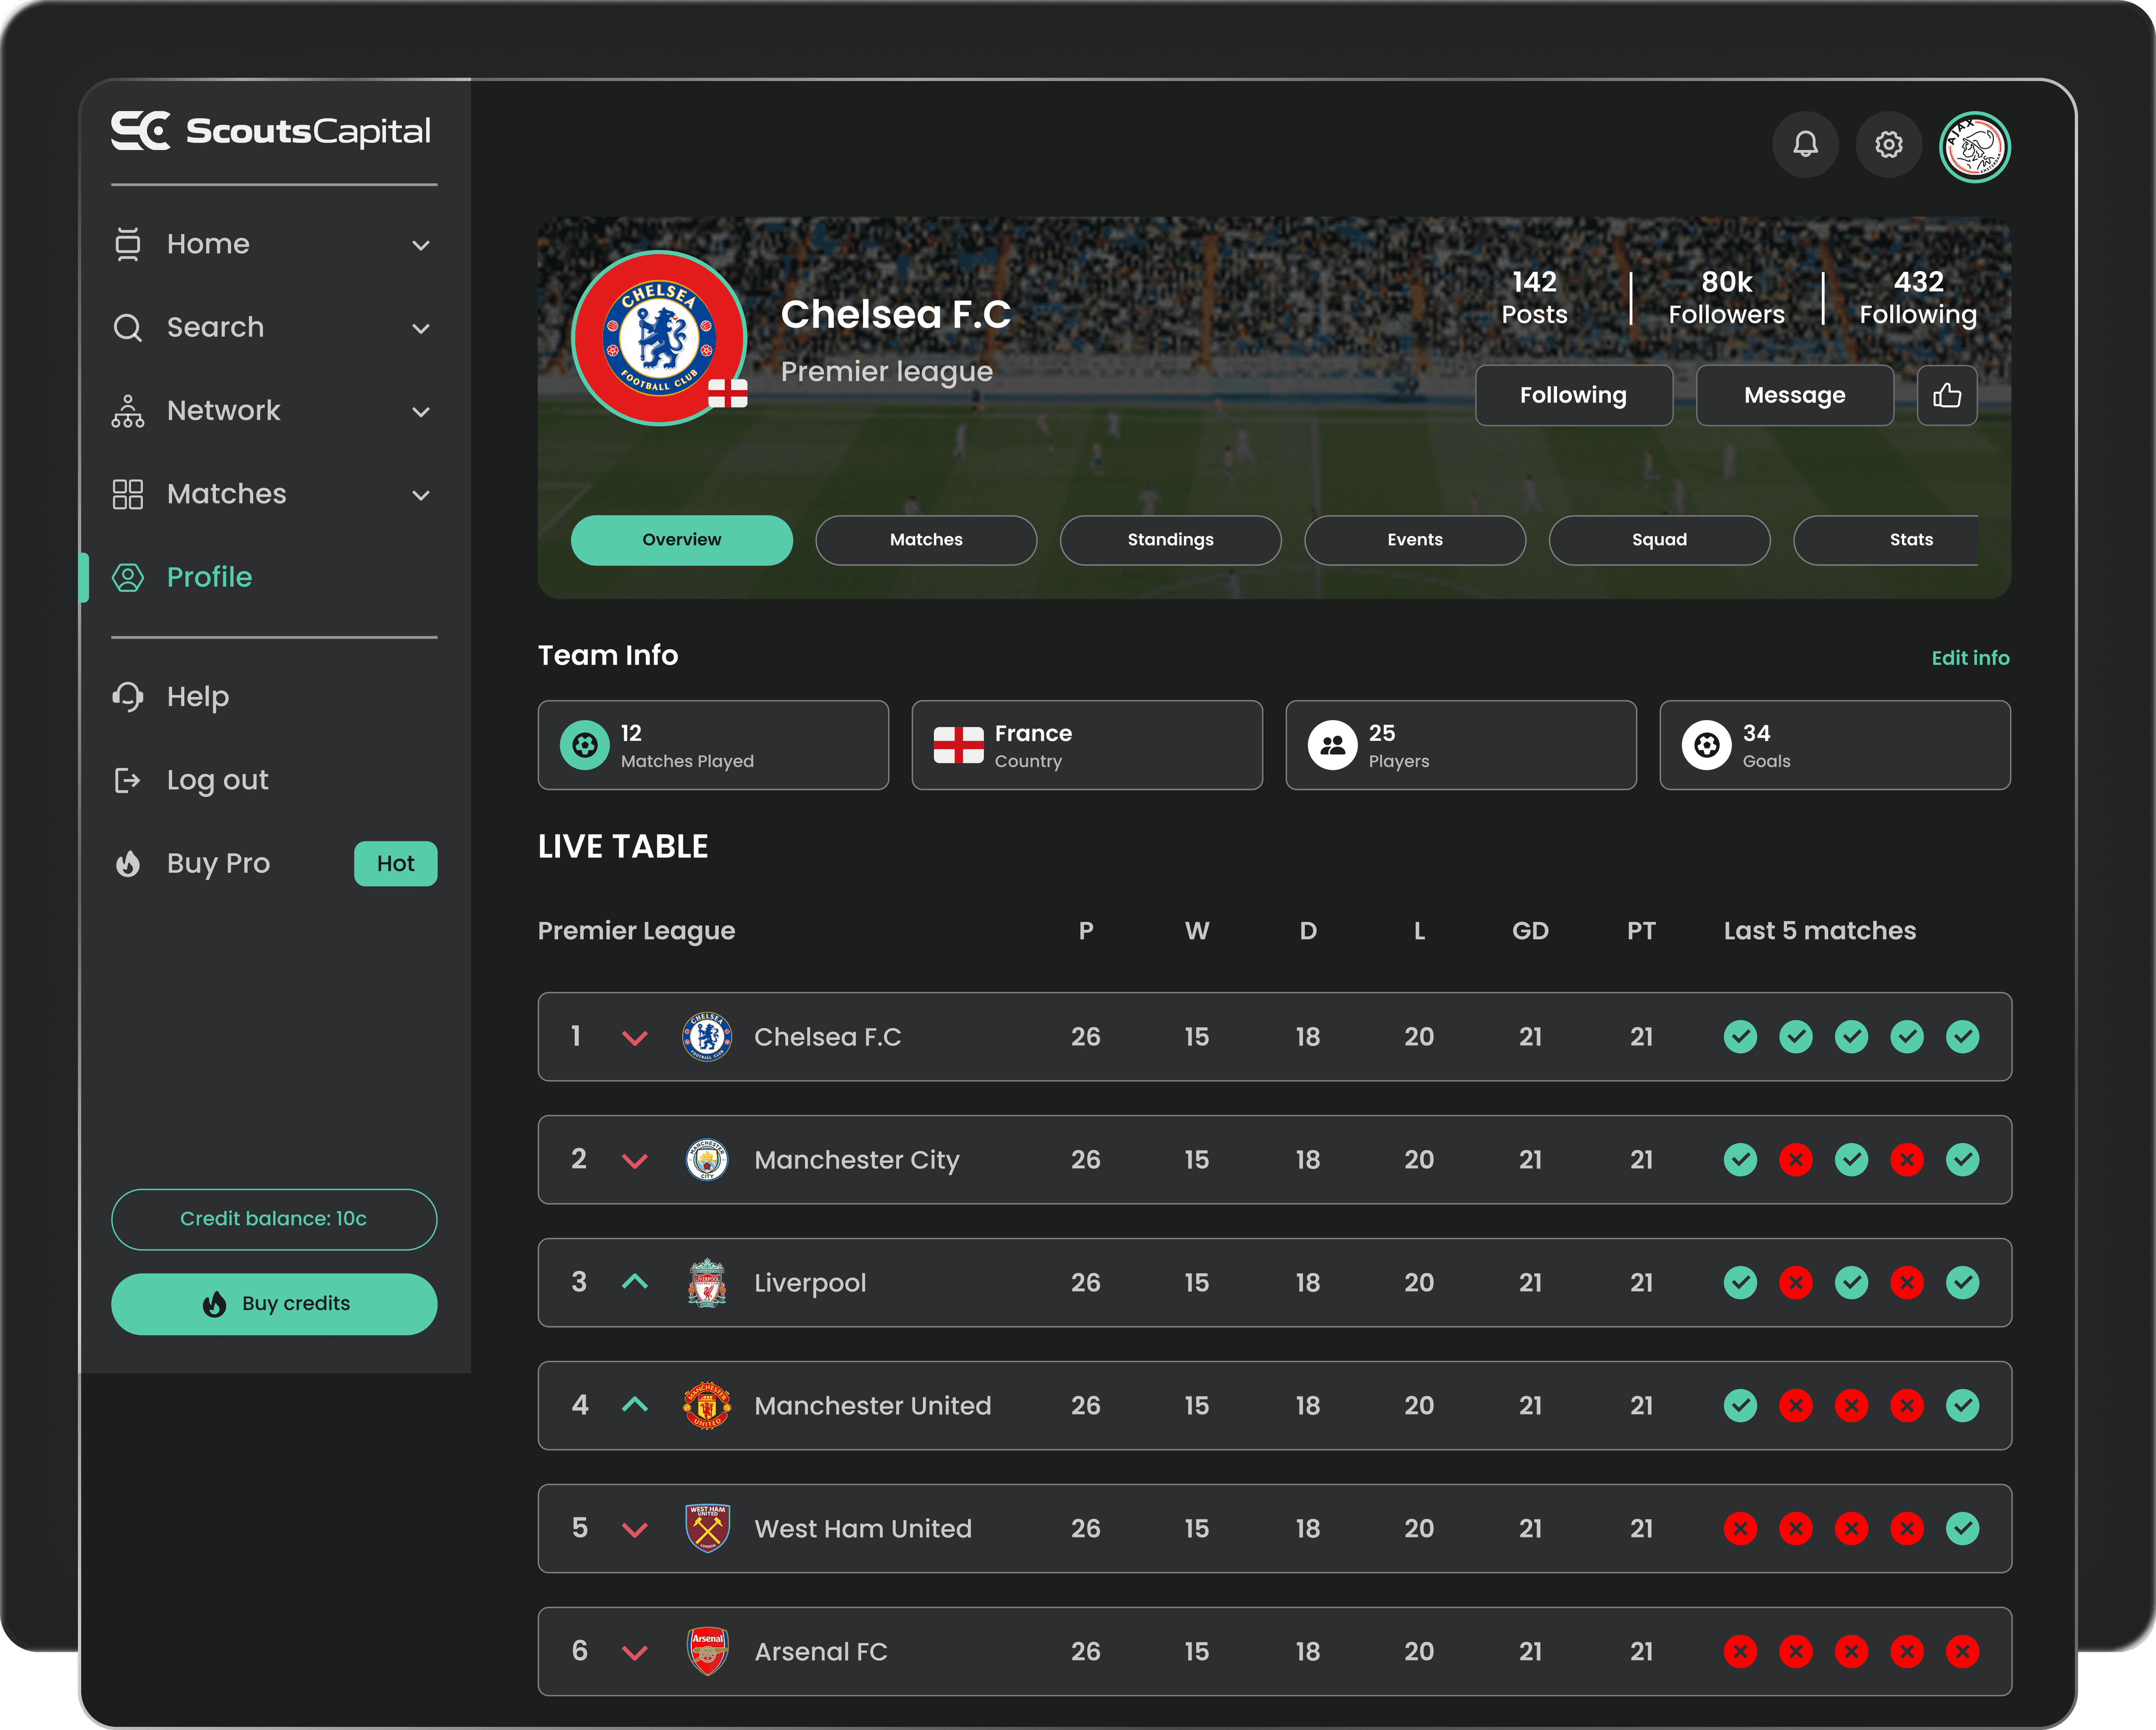Click the Help headset icon

coord(128,696)
